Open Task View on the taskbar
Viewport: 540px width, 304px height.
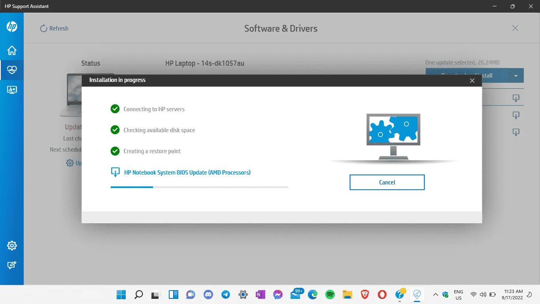click(156, 294)
